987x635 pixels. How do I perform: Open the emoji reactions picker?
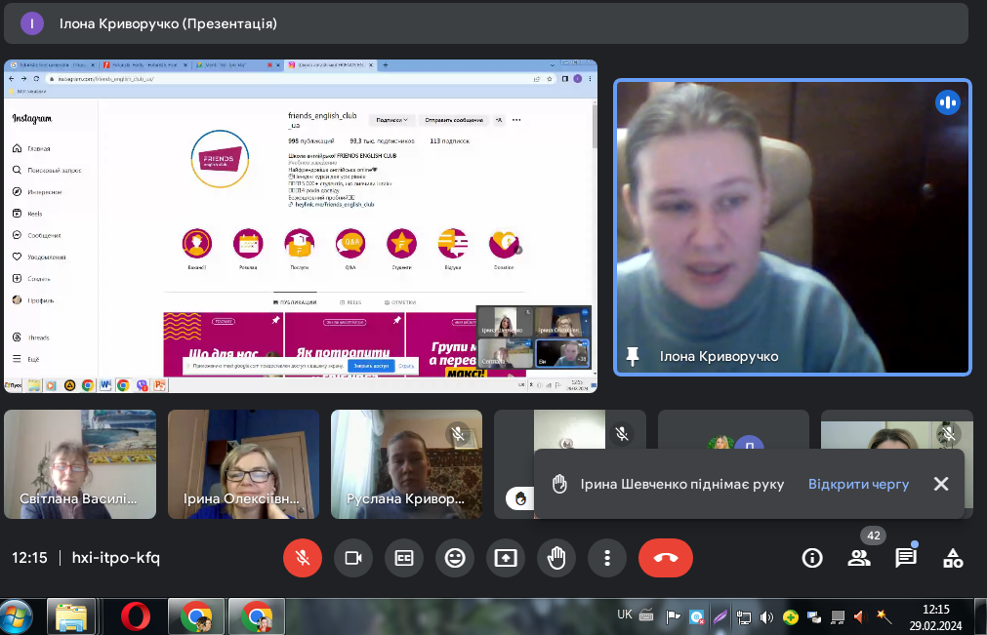click(455, 558)
